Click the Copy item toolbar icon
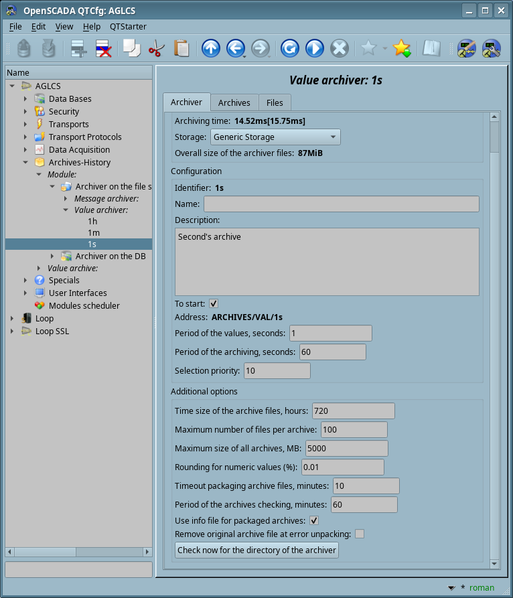This screenshot has width=513, height=598. point(131,48)
